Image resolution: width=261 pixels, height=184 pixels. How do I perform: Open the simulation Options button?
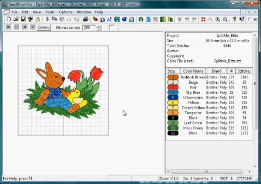click(43, 27)
